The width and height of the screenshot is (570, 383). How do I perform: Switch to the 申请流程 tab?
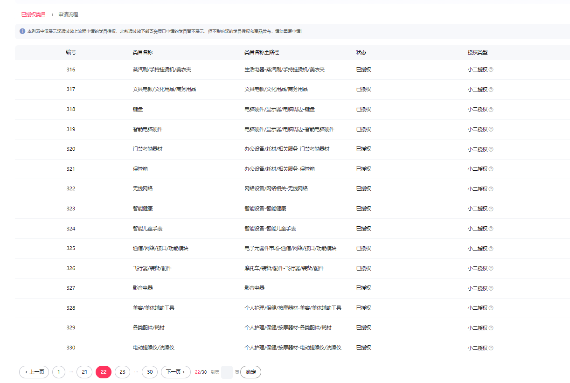(x=68, y=14)
